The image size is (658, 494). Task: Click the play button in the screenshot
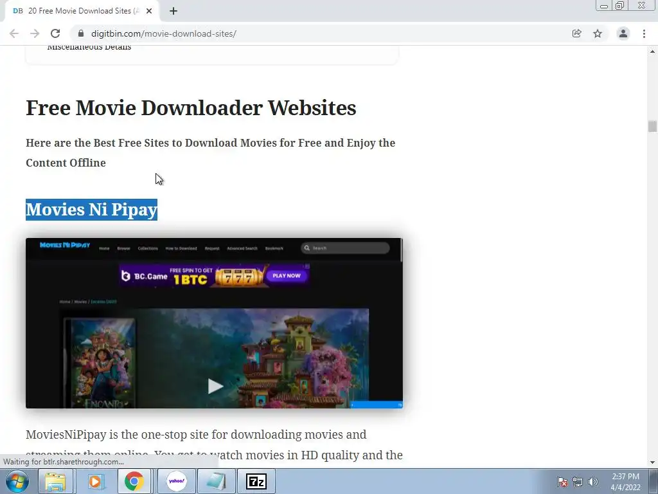coord(215,386)
